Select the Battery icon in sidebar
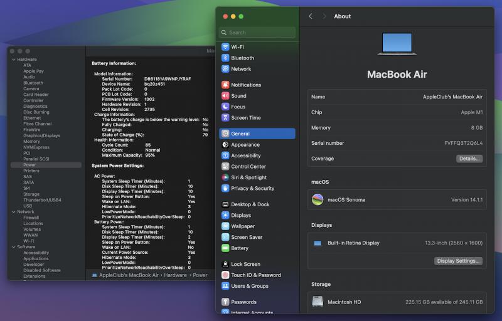This screenshot has width=502, height=321. 225,248
